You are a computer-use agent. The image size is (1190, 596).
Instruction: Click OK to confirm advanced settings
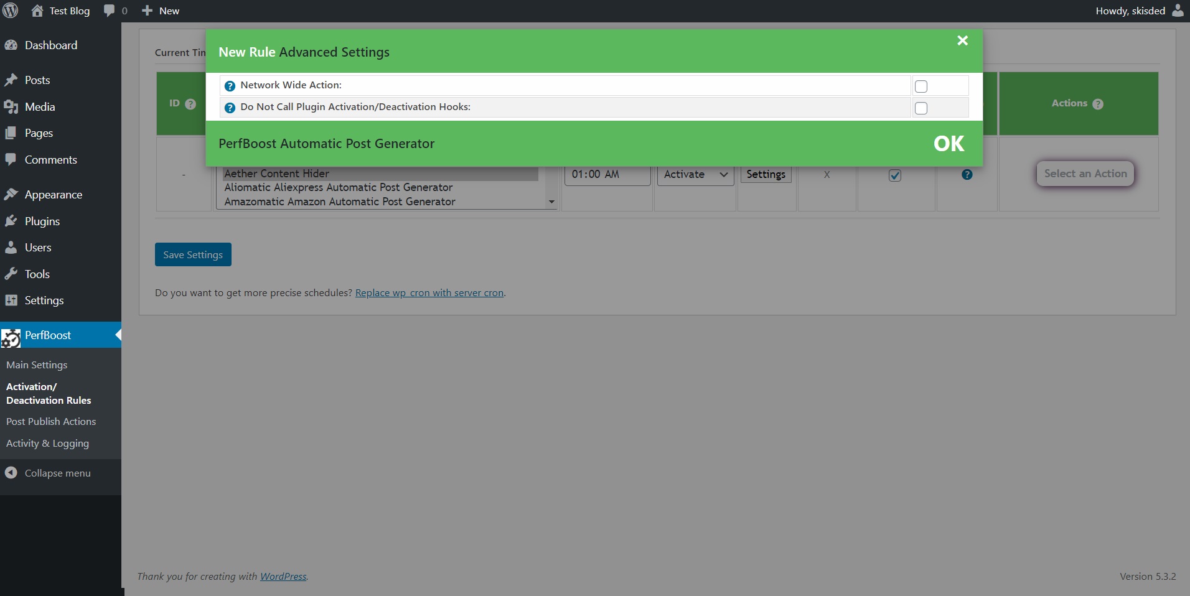[x=949, y=144]
